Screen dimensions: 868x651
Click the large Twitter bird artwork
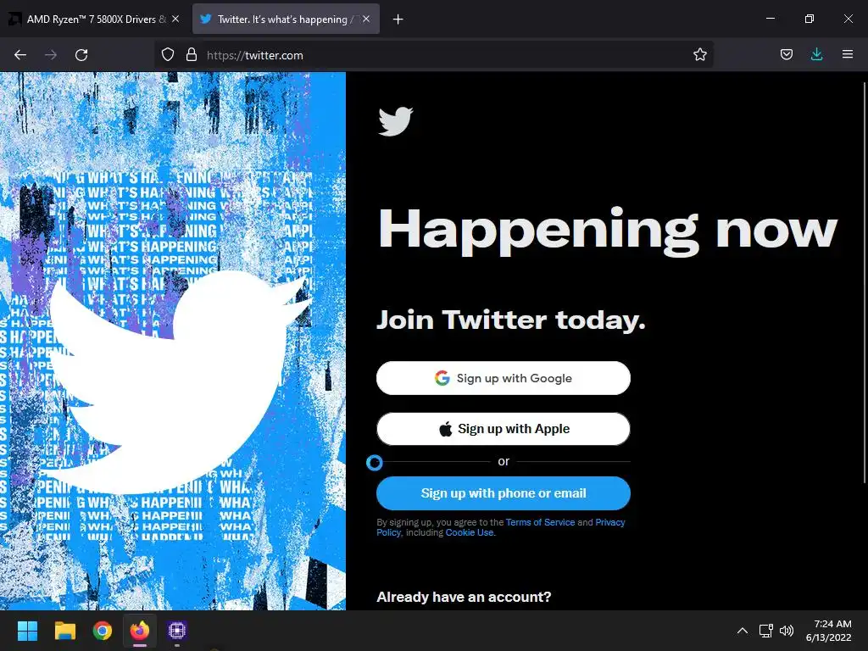177,382
